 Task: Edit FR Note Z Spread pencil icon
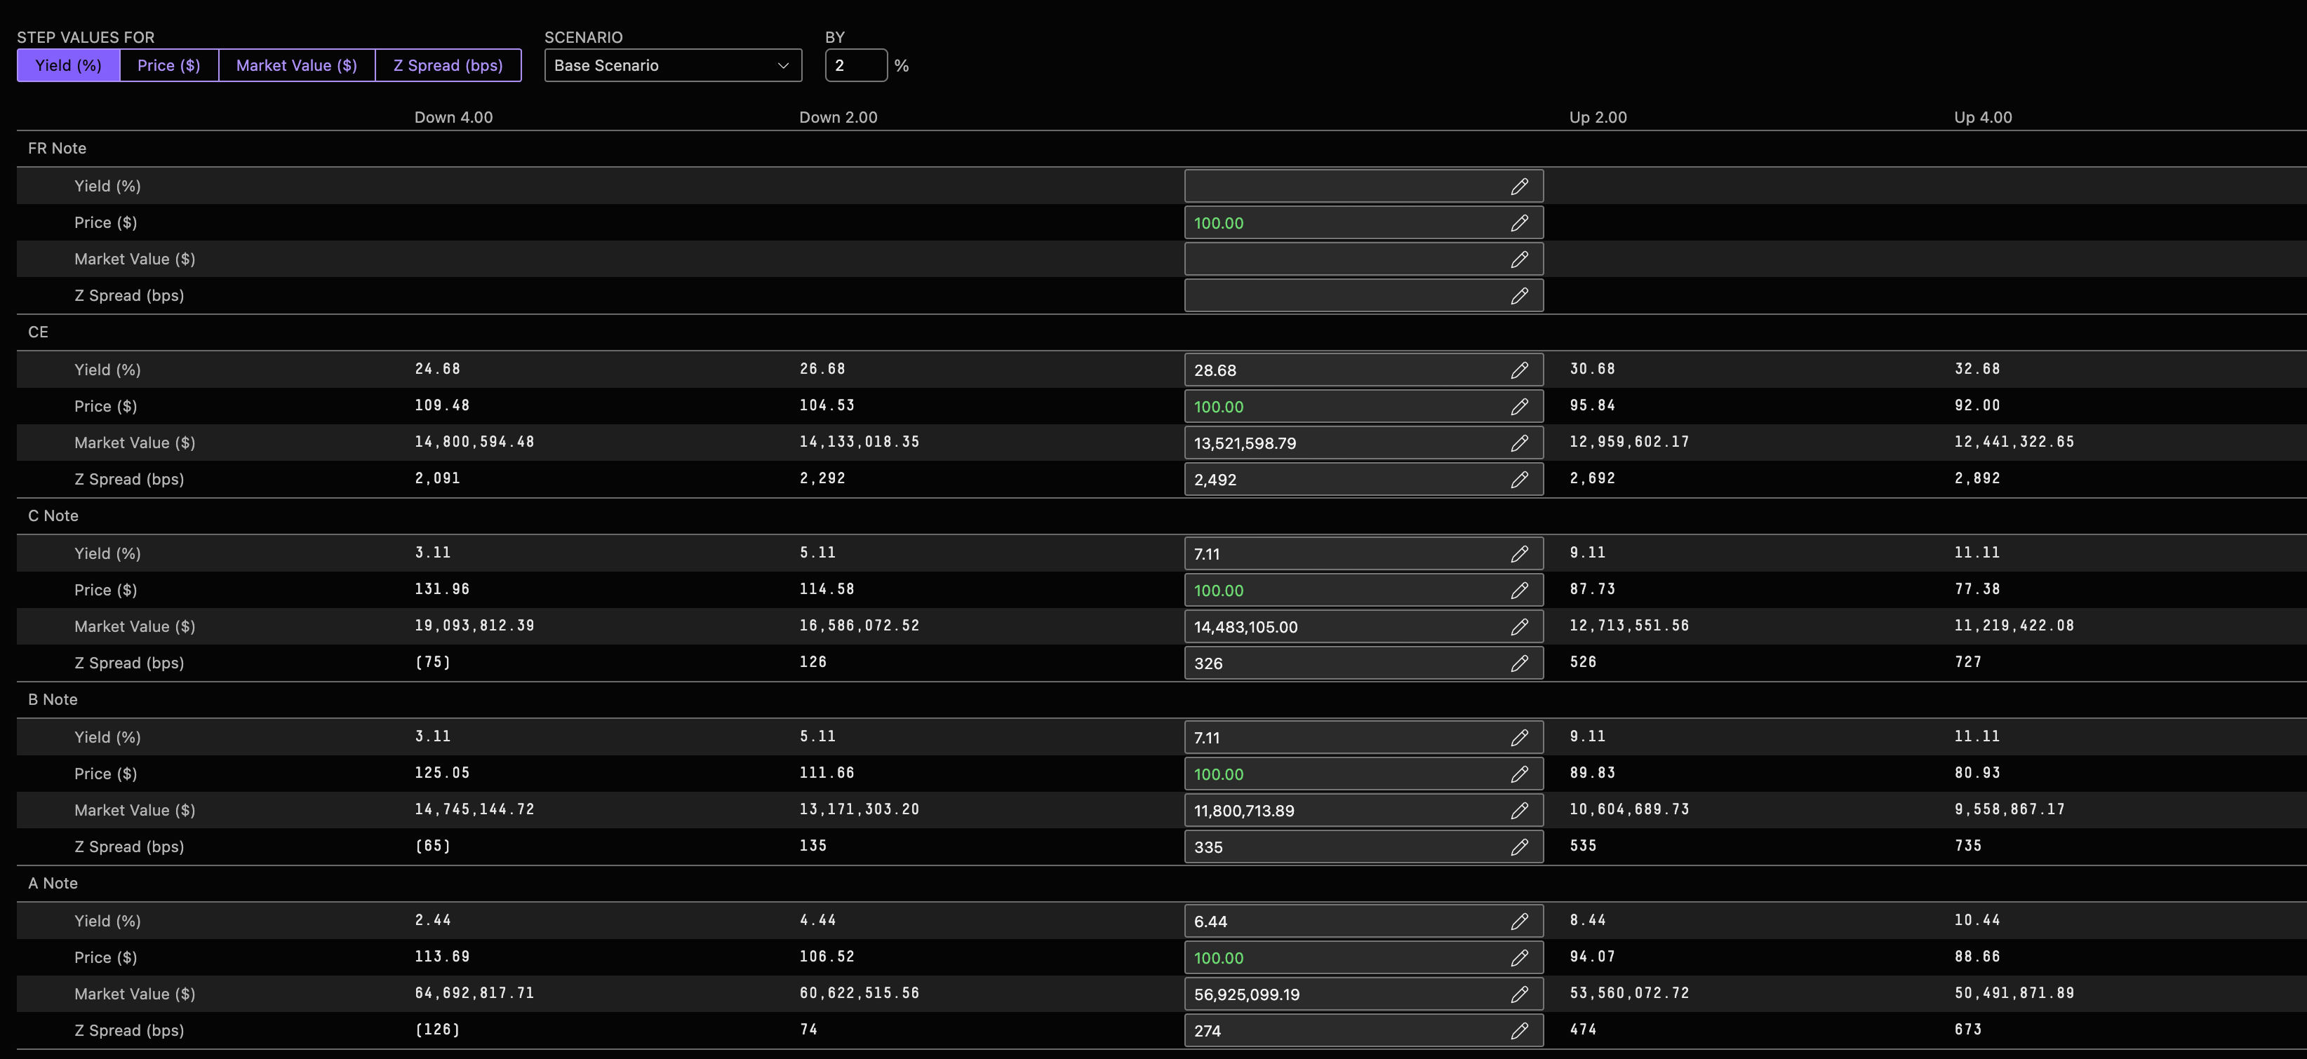(1519, 295)
